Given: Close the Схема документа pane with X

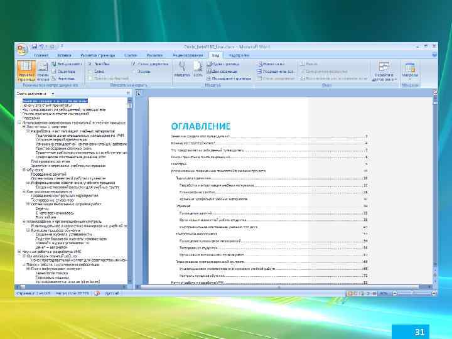Looking at the screenshot, I should [x=128, y=93].
